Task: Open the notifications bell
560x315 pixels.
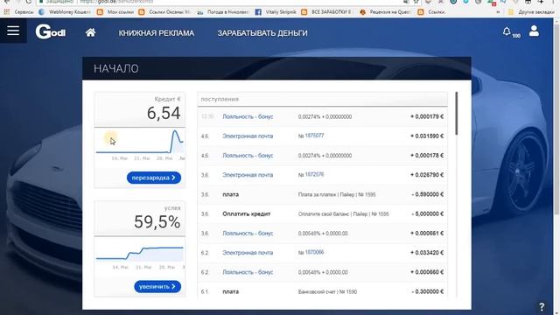Action: tap(507, 31)
